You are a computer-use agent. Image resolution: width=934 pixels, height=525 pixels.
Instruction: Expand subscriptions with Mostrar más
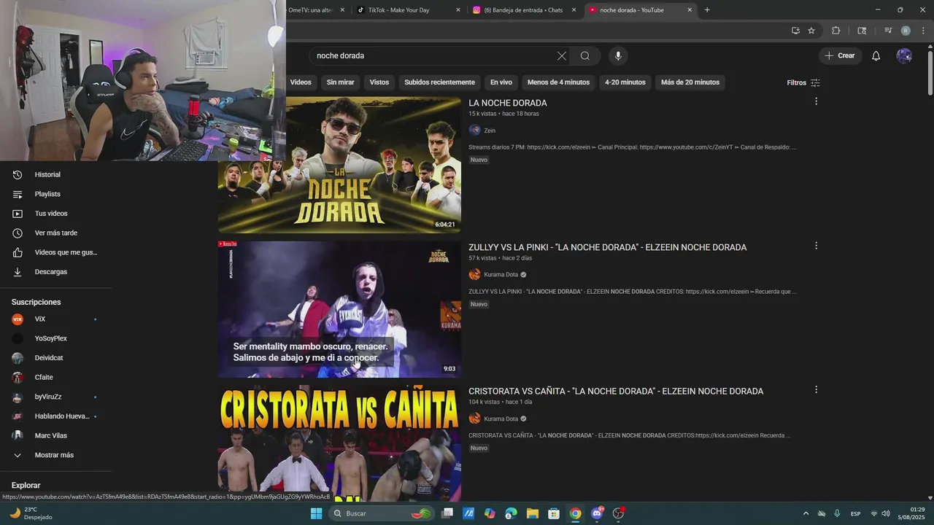coord(55,455)
